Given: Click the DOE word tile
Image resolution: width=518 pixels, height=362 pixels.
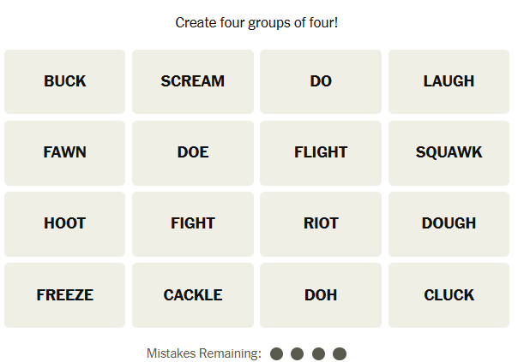Looking at the screenshot, I should [x=193, y=152].
